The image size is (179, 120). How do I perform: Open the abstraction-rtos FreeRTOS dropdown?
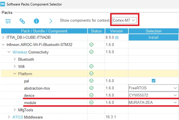point(153,88)
